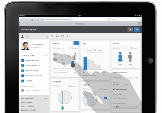The height and width of the screenshot is (113, 162).
Task: Select Urban Professionals desired audience
Action: tap(31, 90)
